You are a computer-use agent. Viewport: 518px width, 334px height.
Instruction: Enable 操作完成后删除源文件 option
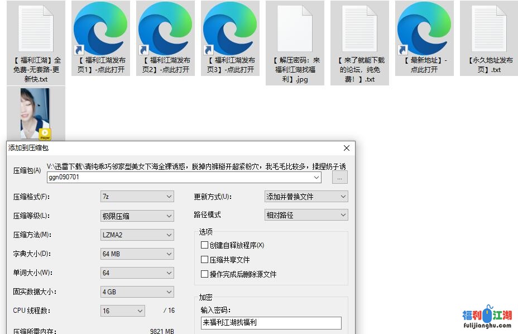tap(205, 274)
